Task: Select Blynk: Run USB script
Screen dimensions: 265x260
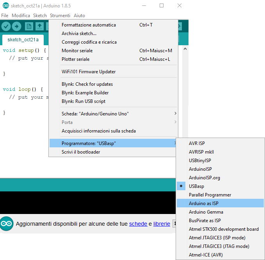Action: click(x=113, y=101)
